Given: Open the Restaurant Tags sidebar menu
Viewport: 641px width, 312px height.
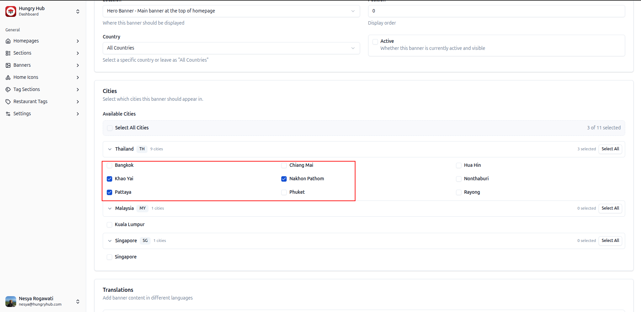Looking at the screenshot, I should coord(43,102).
